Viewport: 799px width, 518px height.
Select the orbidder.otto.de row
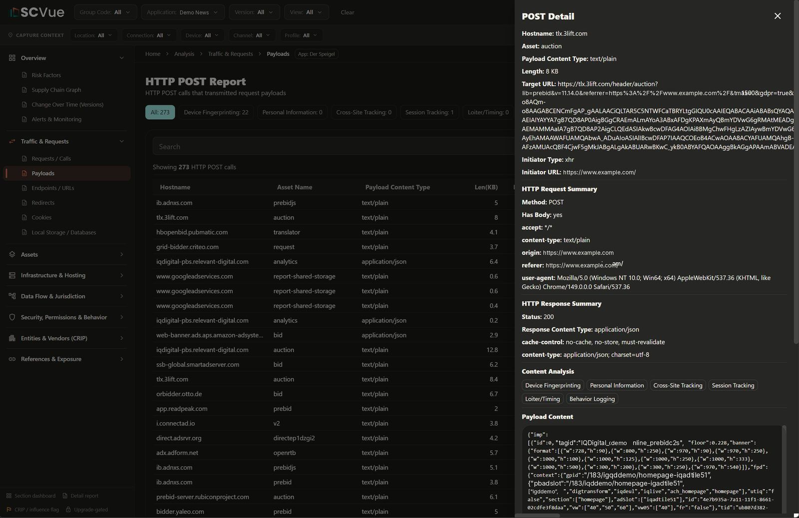click(x=334, y=394)
